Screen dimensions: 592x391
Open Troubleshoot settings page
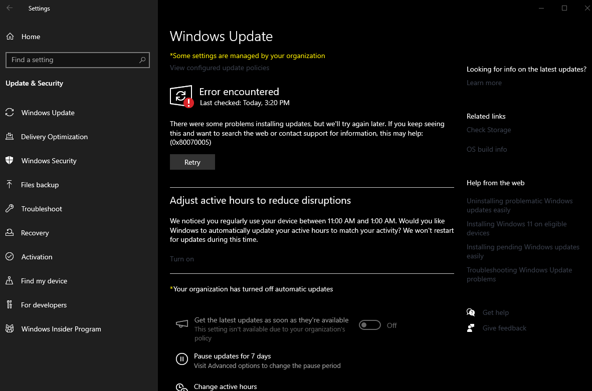42,209
